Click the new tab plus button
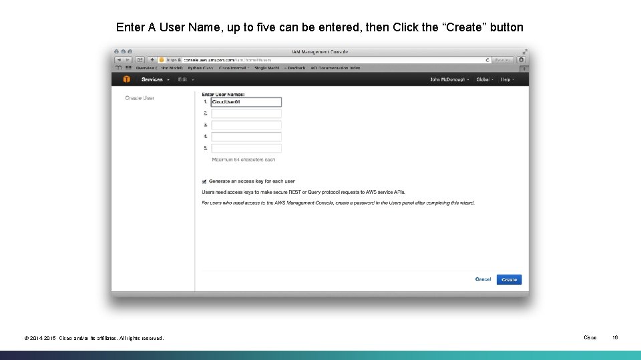The width and height of the screenshot is (641, 360). click(x=523, y=69)
